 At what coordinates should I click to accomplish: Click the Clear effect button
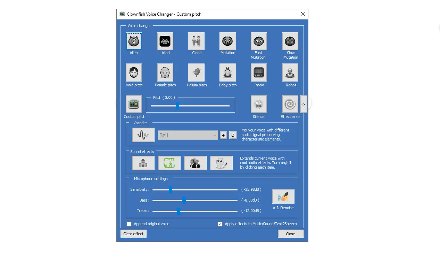pyautogui.click(x=133, y=234)
